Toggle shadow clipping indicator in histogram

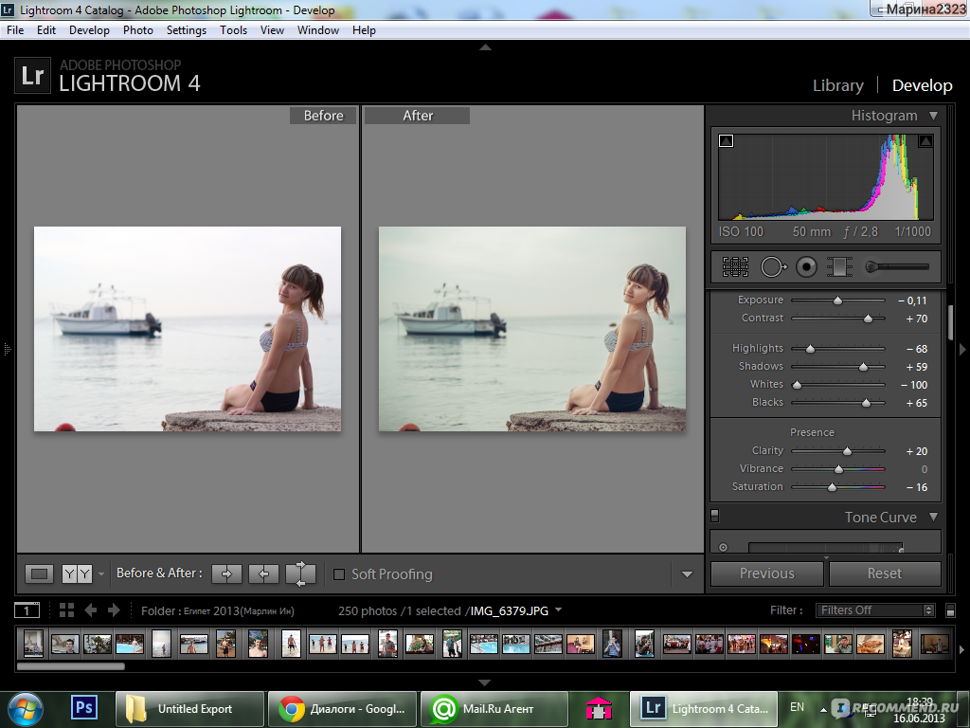pyautogui.click(x=727, y=141)
